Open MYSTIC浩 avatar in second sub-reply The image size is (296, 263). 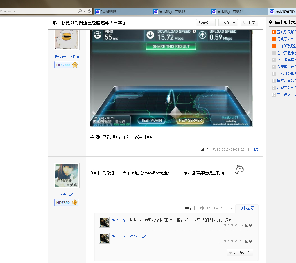click(104, 238)
